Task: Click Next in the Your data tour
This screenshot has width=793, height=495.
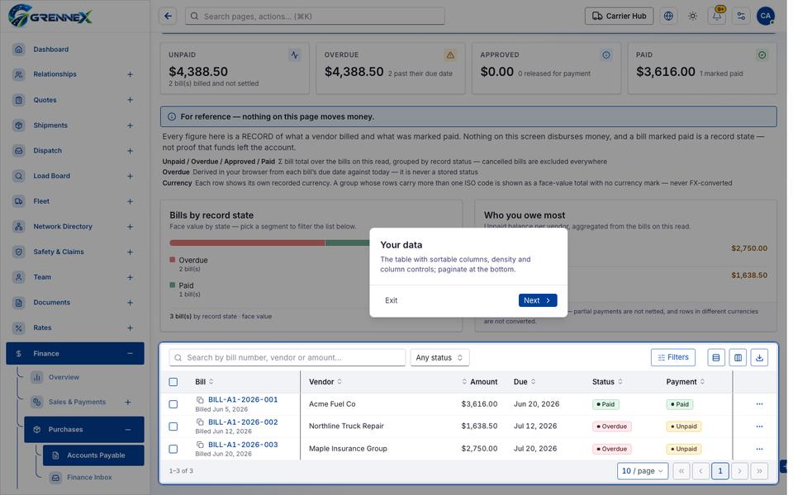Action: pyautogui.click(x=538, y=300)
